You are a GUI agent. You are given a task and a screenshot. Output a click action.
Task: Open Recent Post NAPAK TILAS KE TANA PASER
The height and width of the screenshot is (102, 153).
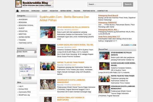pyautogui.click(x=123, y=76)
